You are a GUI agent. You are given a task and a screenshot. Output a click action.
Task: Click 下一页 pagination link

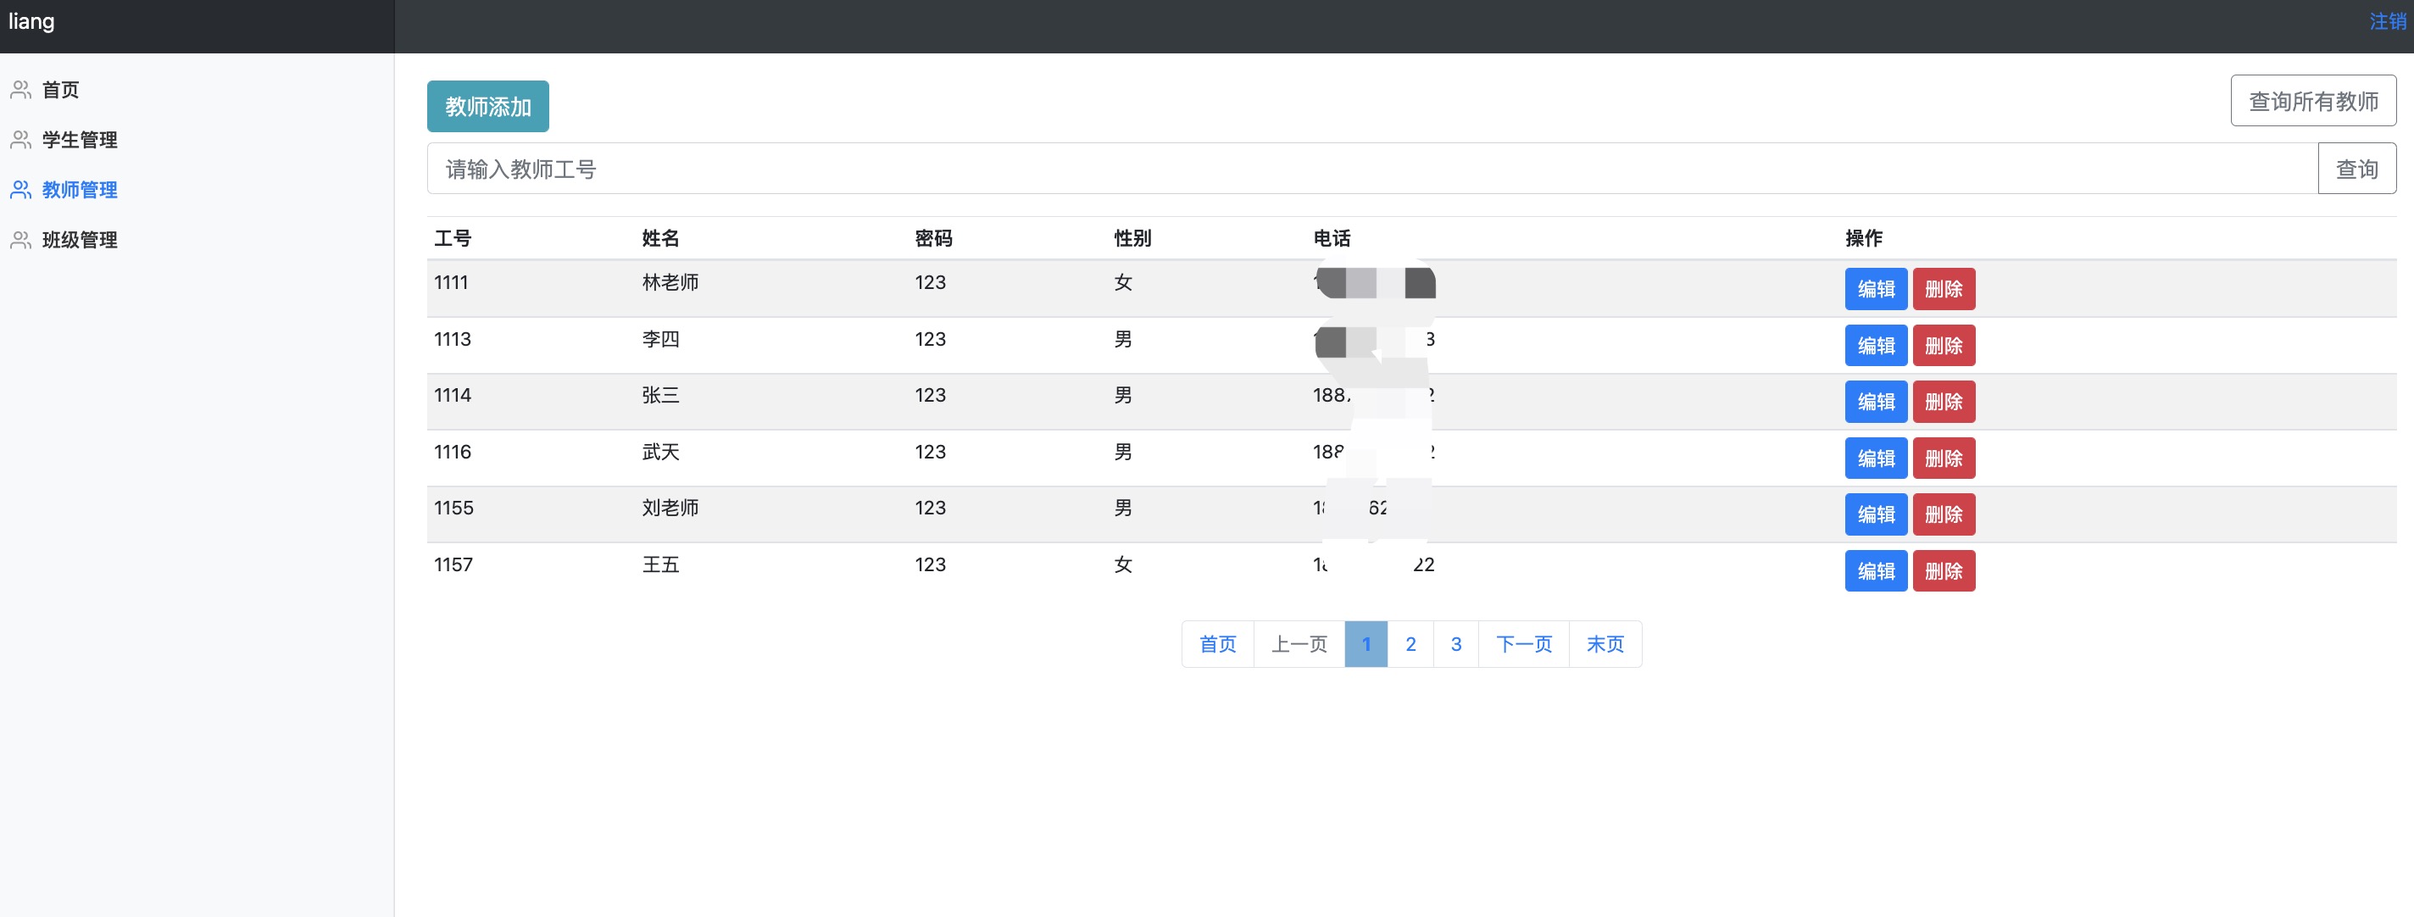[1524, 644]
